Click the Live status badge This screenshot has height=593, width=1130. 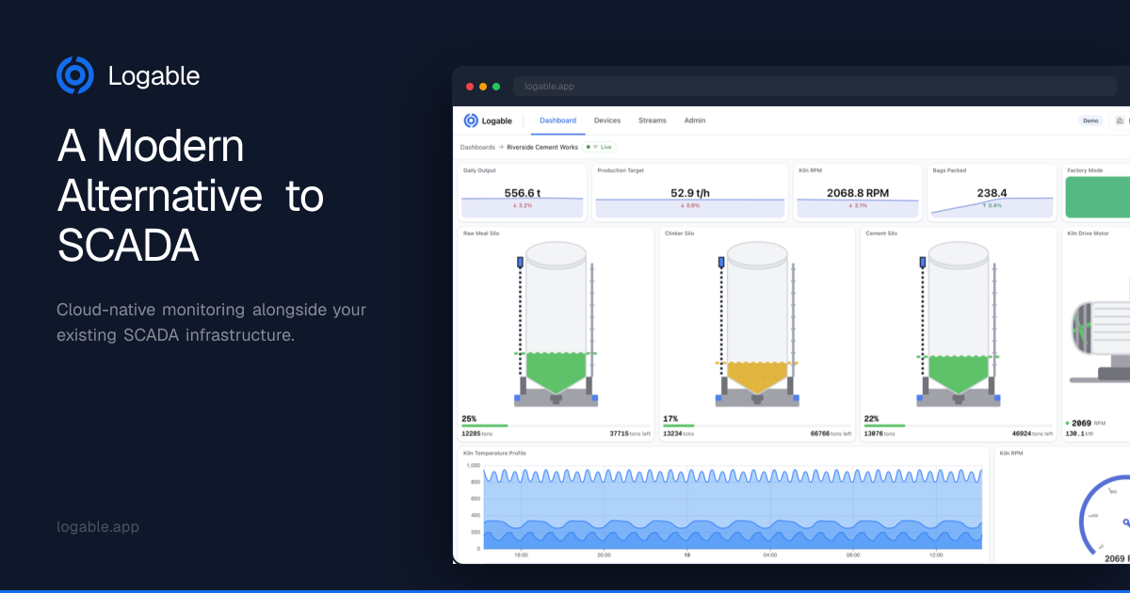(600, 147)
